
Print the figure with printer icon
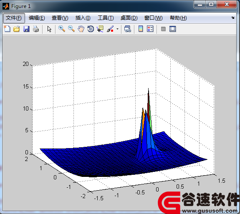(36, 29)
